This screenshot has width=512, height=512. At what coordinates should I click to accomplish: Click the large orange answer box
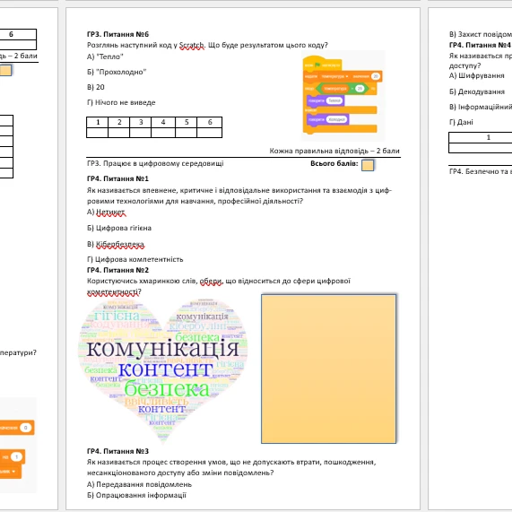(x=328, y=369)
